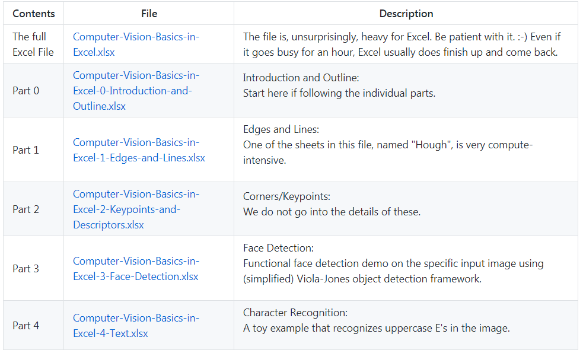
Task: Select the Description column header
Action: (x=406, y=13)
